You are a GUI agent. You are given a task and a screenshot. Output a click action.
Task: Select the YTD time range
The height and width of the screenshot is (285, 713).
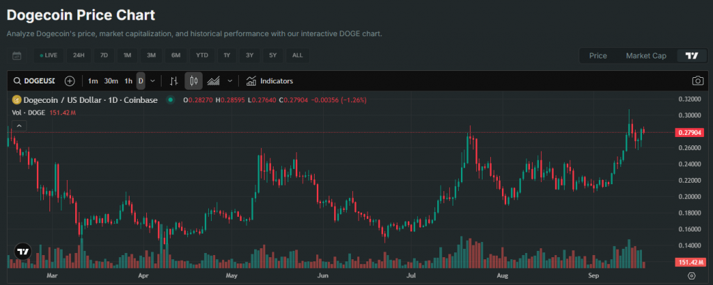point(202,56)
